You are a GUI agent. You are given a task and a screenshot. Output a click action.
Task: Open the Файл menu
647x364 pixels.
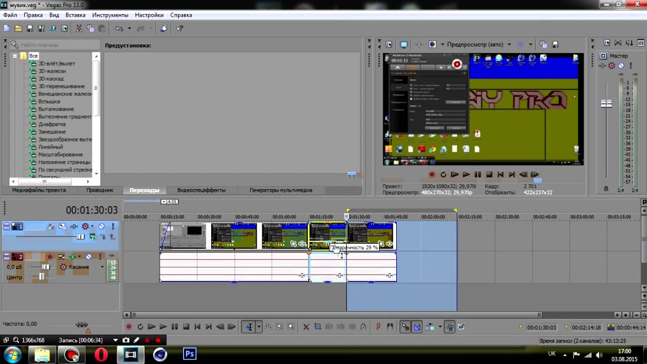(10, 15)
